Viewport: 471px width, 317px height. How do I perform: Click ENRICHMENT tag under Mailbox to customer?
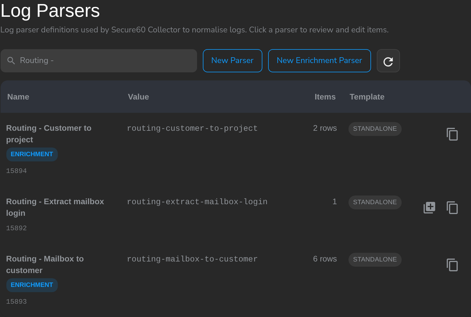click(32, 285)
